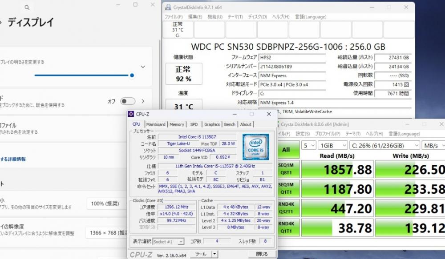Open 言語(Language) menu in CrystalDiskMark
This screenshot has width=445, height=259.
[x=404, y=134]
